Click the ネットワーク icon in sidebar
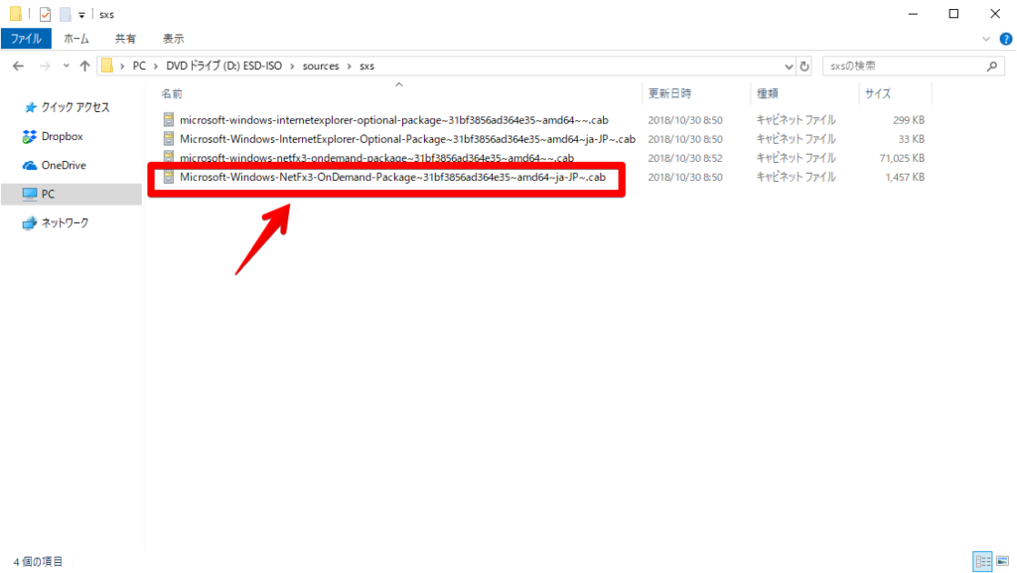The image size is (1017, 573). click(29, 223)
